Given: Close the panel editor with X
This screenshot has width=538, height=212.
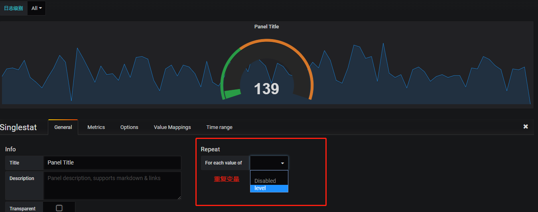Looking at the screenshot, I should 526,127.
